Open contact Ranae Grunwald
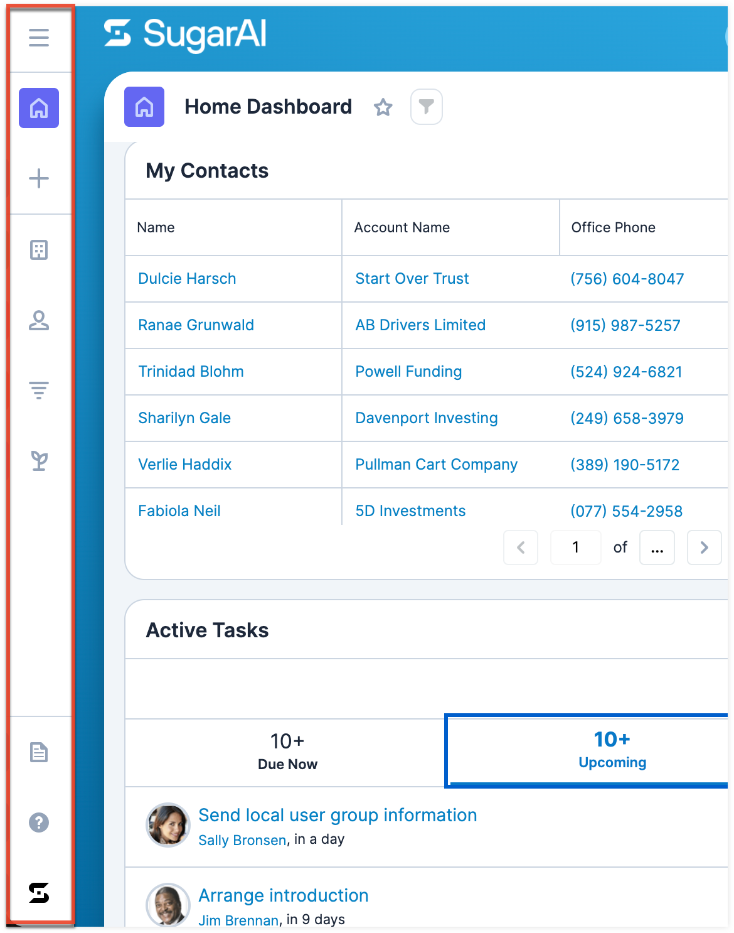The height and width of the screenshot is (933, 734). 196,325
